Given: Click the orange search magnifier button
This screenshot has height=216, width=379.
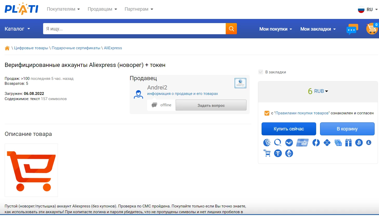Looking at the screenshot, I should (x=231, y=29).
